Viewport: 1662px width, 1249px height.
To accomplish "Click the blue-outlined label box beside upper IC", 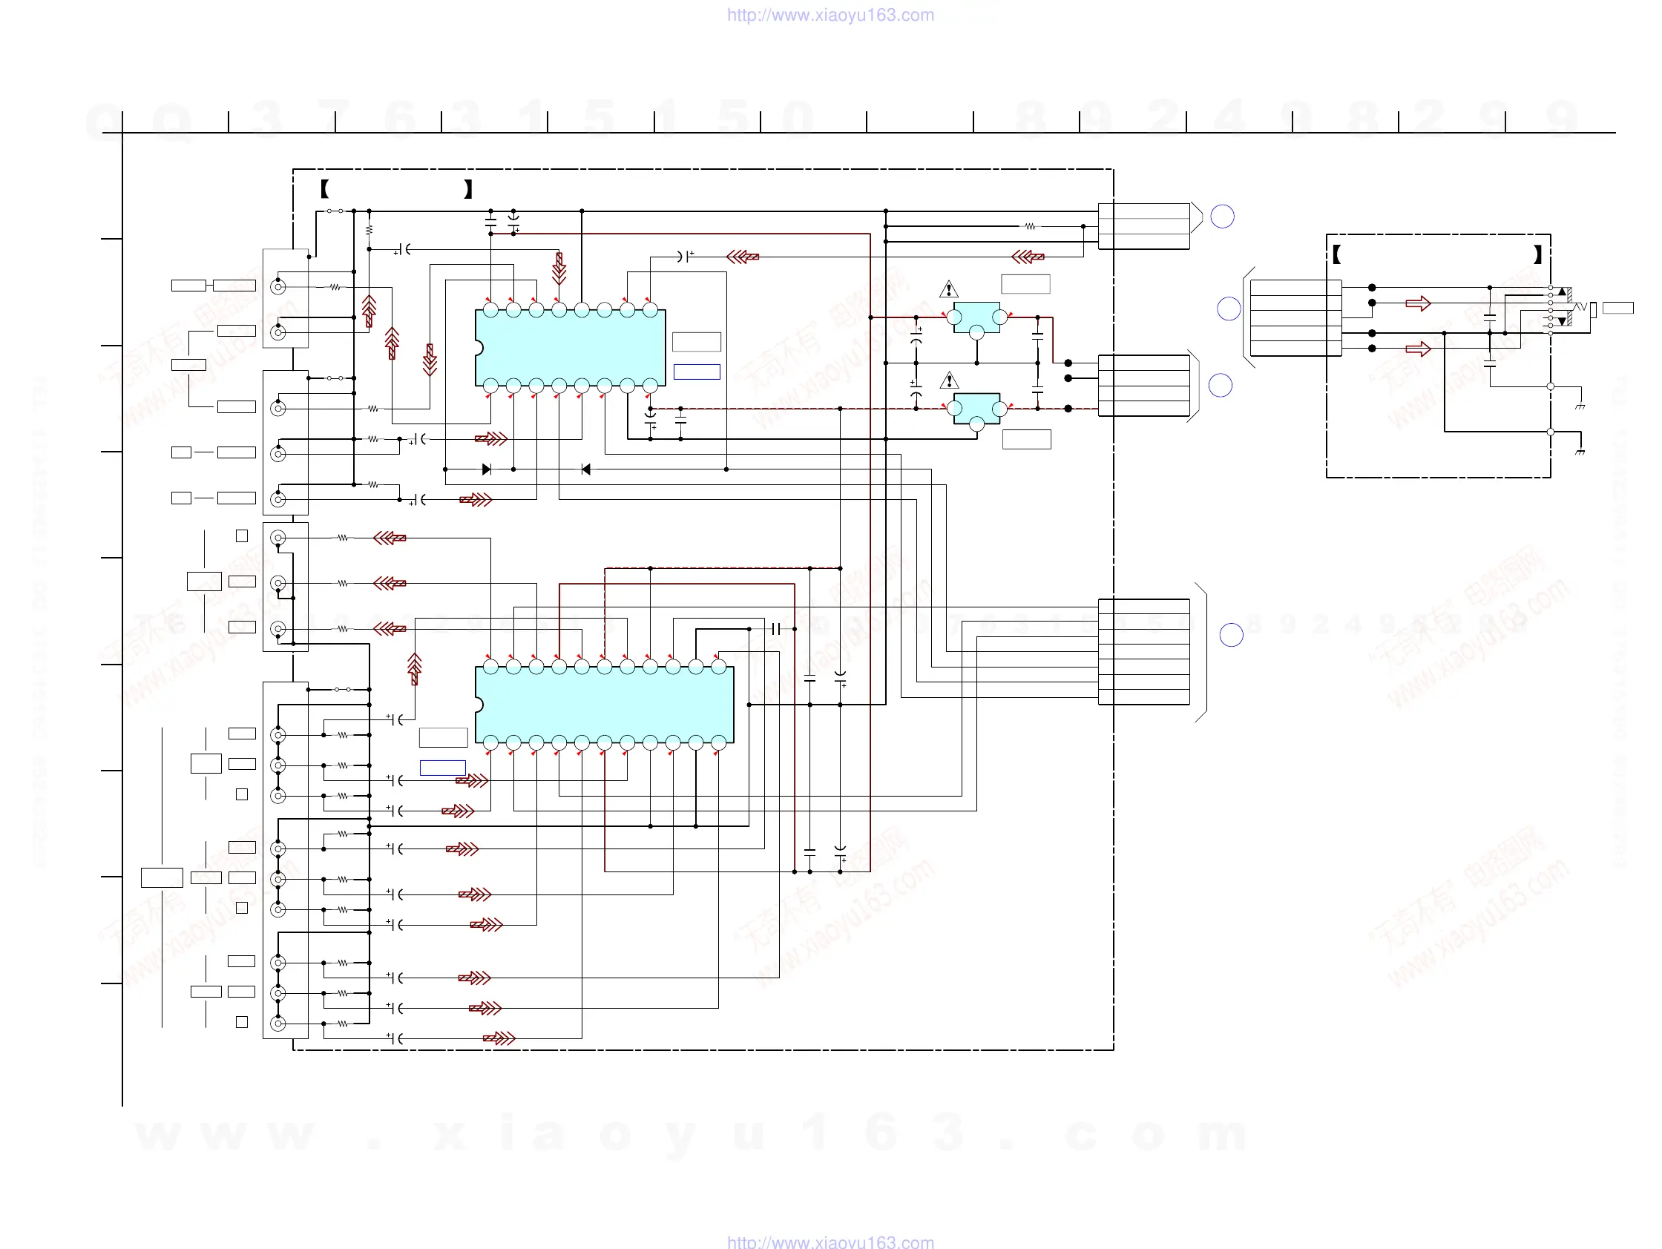I will click(697, 372).
